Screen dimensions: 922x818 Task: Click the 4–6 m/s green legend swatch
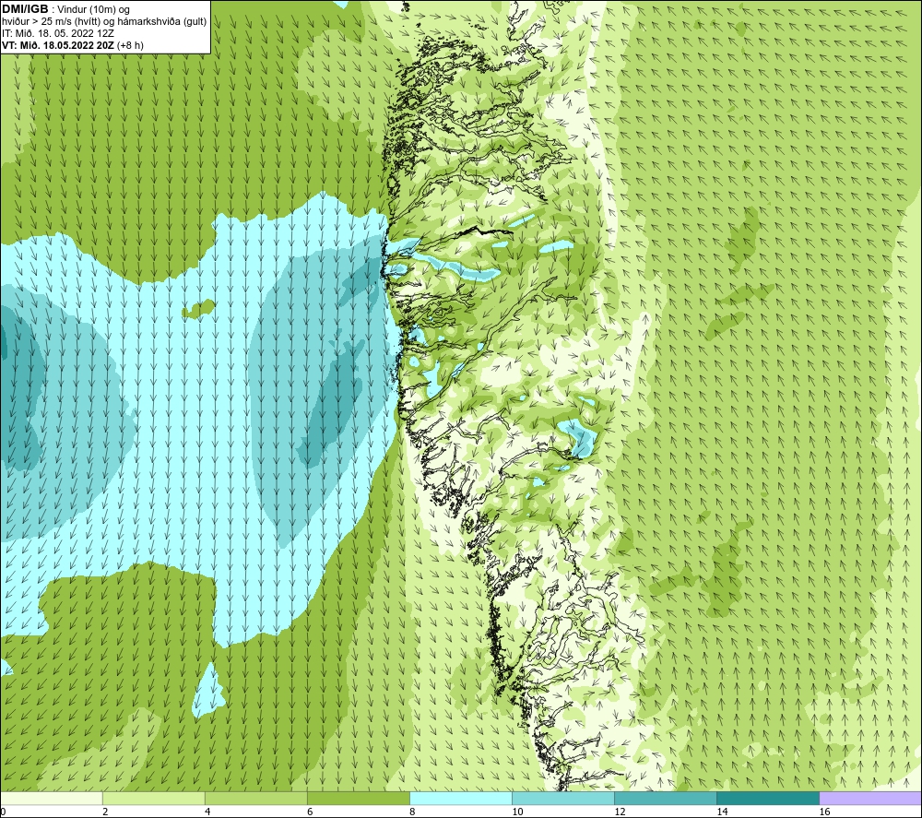255,798
